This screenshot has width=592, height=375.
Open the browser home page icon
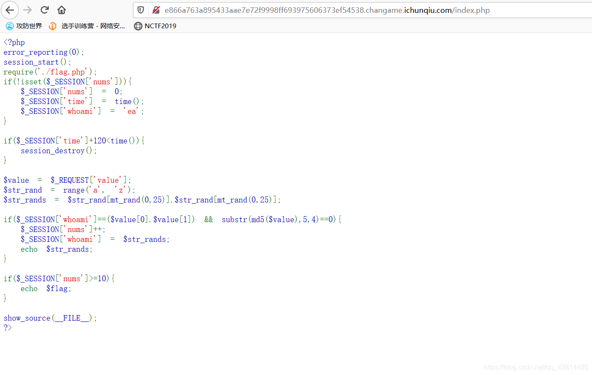(x=62, y=10)
